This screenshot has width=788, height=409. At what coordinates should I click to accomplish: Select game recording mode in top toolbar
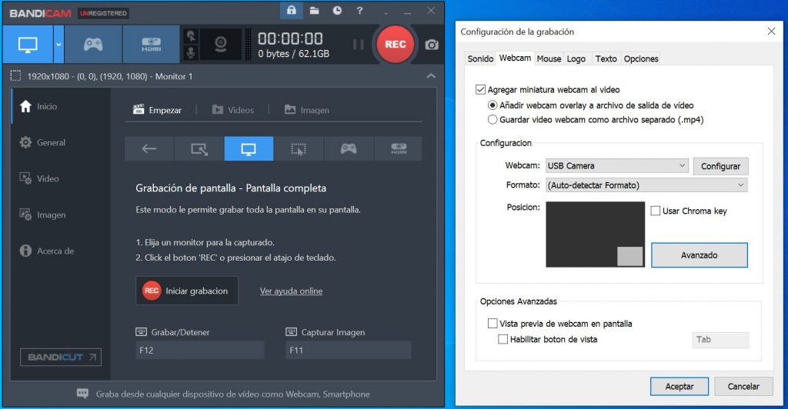coord(93,44)
